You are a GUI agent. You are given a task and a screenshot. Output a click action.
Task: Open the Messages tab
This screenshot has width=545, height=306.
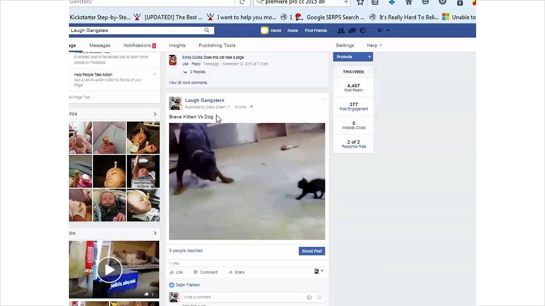100,45
